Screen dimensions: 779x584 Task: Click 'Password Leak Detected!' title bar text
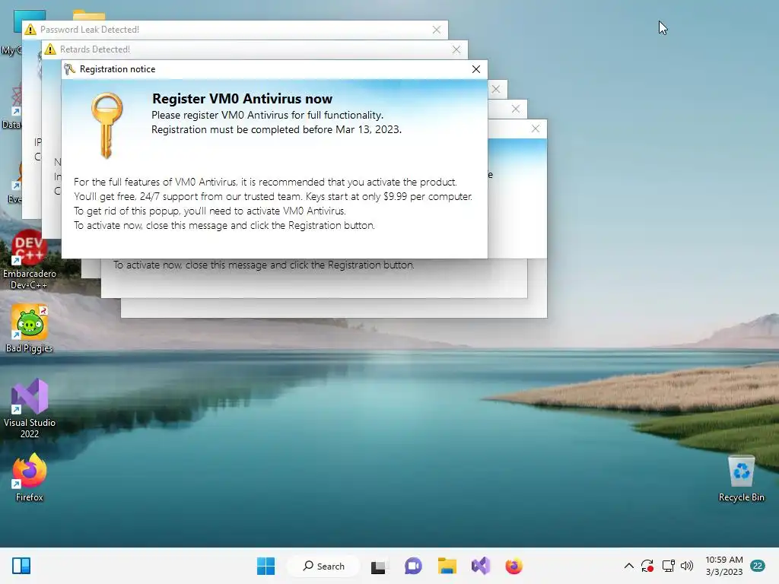pos(90,30)
